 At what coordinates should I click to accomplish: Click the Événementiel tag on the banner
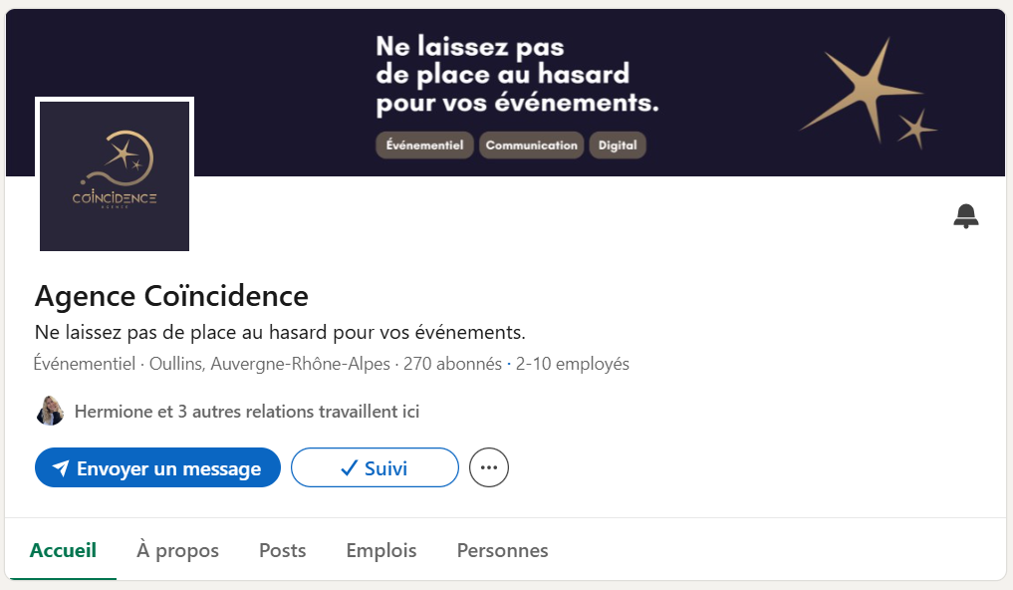tap(423, 145)
